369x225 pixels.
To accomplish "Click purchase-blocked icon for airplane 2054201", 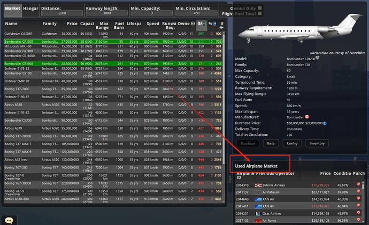I will click(358, 213).
